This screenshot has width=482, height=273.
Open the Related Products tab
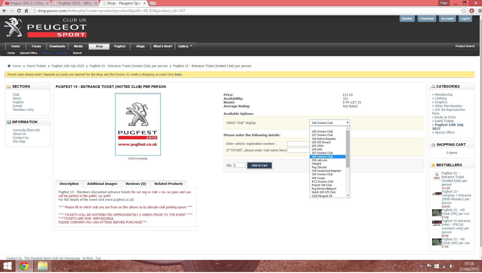coord(168,184)
